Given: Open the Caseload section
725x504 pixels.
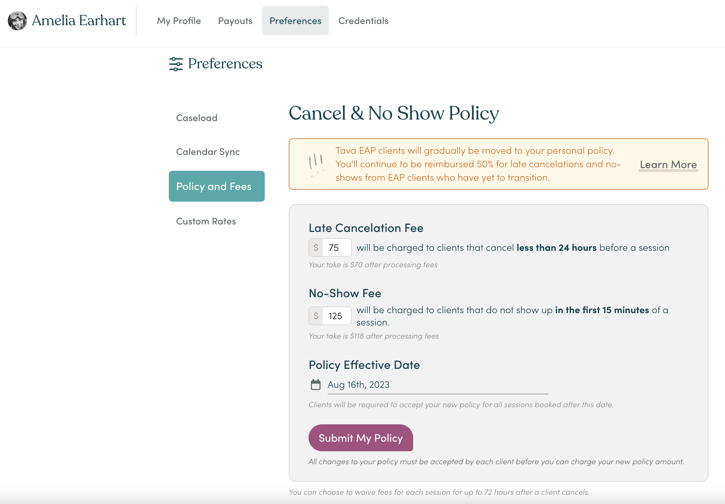Looking at the screenshot, I should click(x=196, y=117).
